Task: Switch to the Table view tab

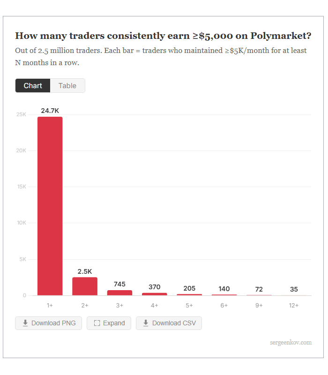Action: click(67, 86)
